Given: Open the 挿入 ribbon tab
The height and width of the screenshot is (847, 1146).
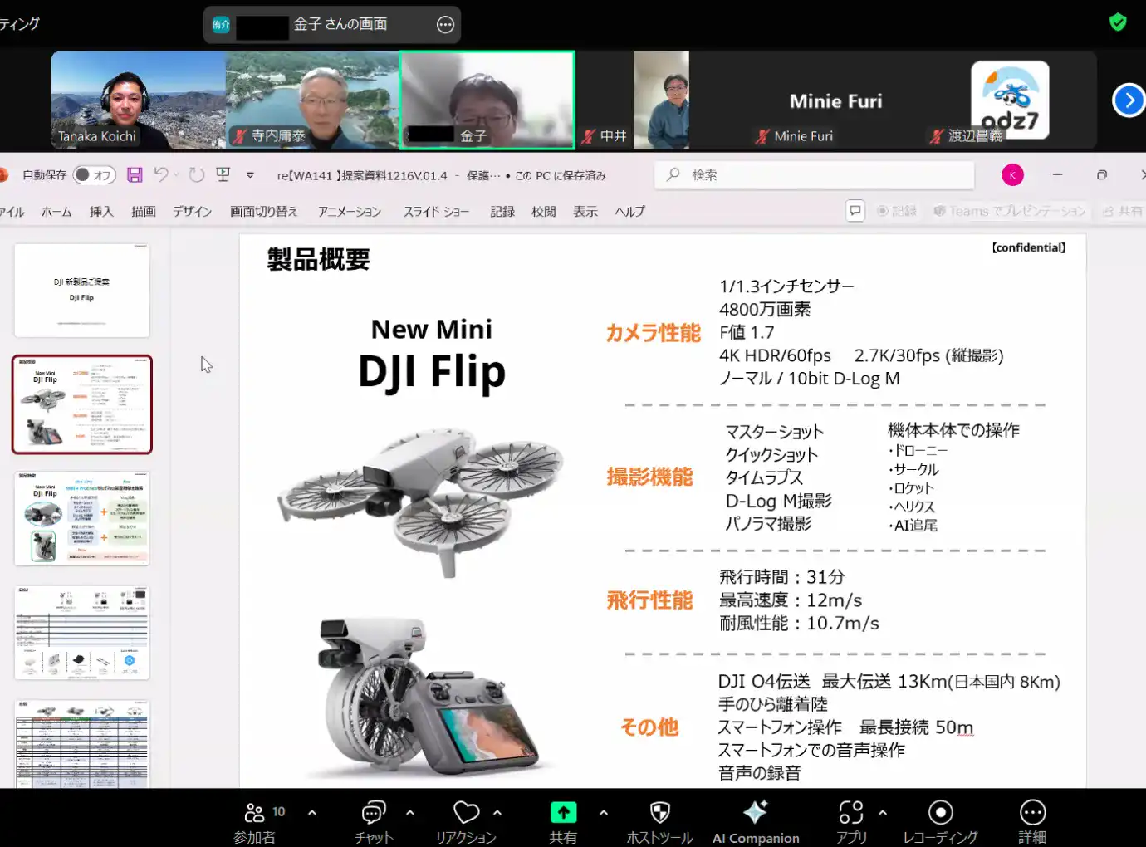Looking at the screenshot, I should 101,212.
